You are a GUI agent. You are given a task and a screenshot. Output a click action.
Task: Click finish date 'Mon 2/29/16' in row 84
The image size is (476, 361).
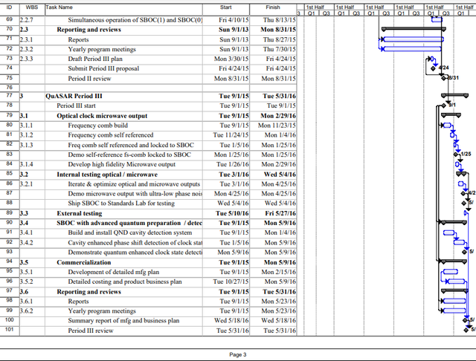point(278,164)
